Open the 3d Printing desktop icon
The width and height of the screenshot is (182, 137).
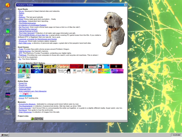(8, 96)
